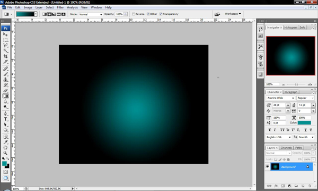Viewport: 318px width, 191px height.
Task: Delete layer trash icon
Action: [x=310, y=186]
